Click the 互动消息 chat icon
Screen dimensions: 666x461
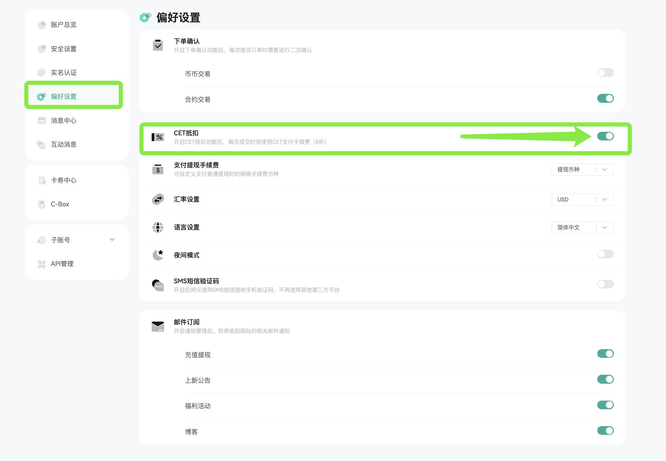42,144
